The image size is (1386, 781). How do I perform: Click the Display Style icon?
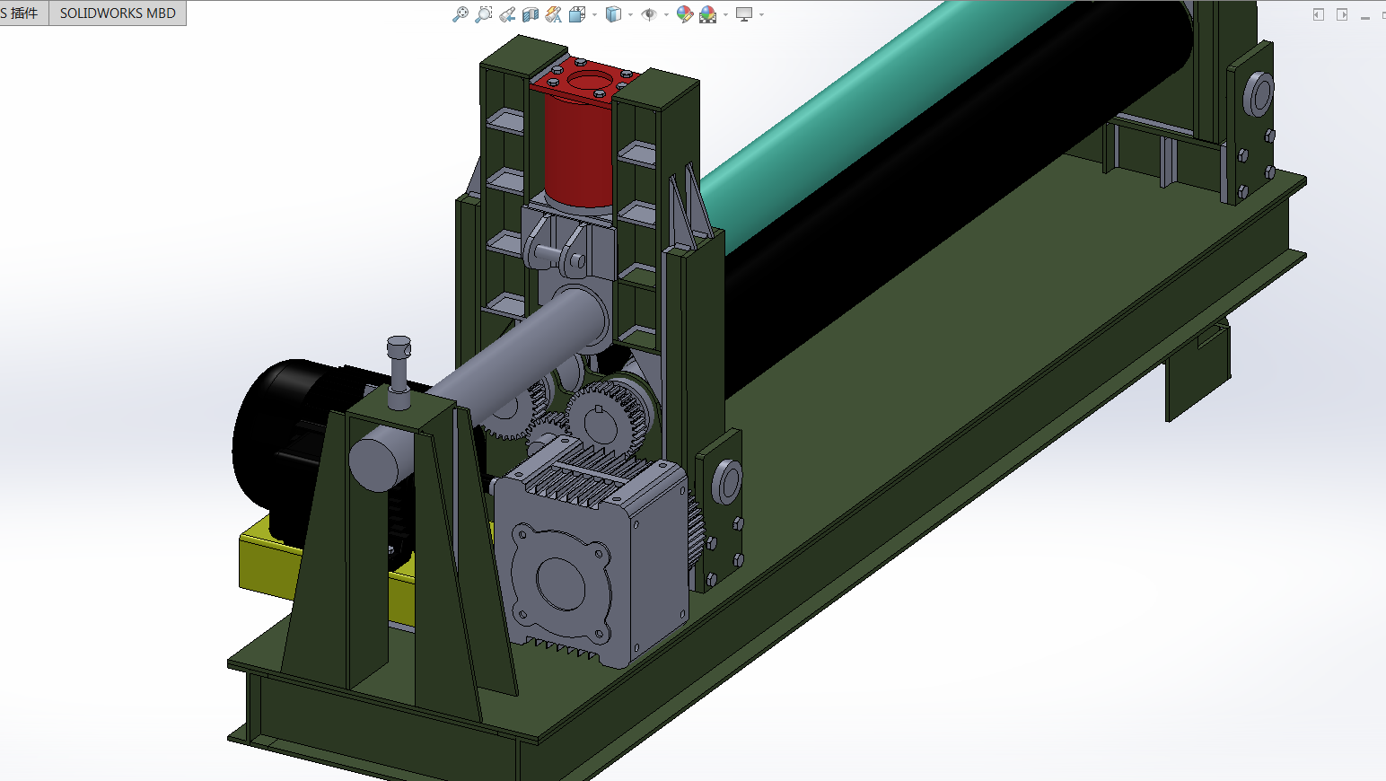(x=613, y=14)
